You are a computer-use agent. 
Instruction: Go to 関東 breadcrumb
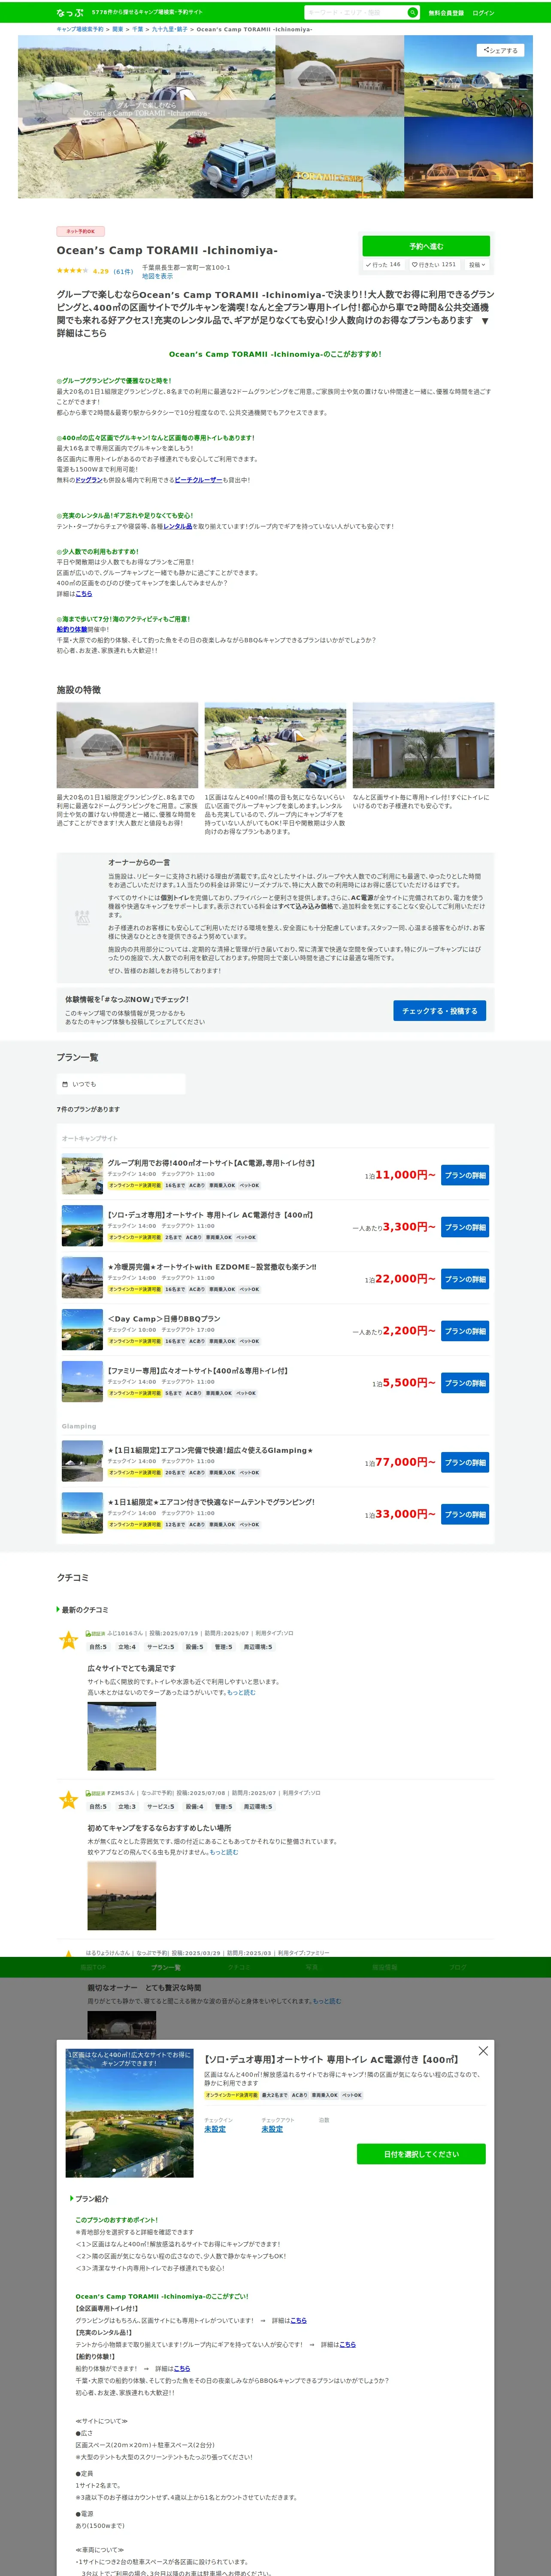click(118, 29)
